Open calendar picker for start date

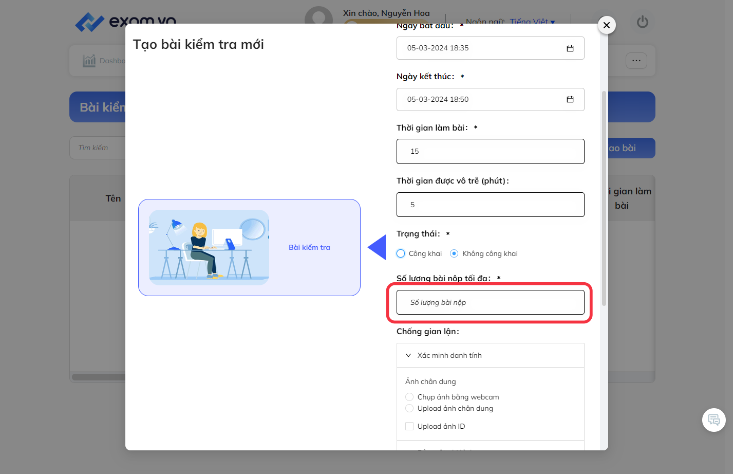coord(570,48)
